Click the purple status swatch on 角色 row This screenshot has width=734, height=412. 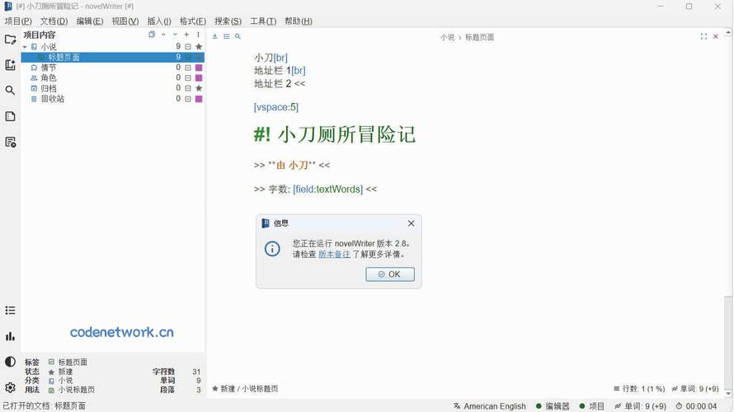[199, 77]
